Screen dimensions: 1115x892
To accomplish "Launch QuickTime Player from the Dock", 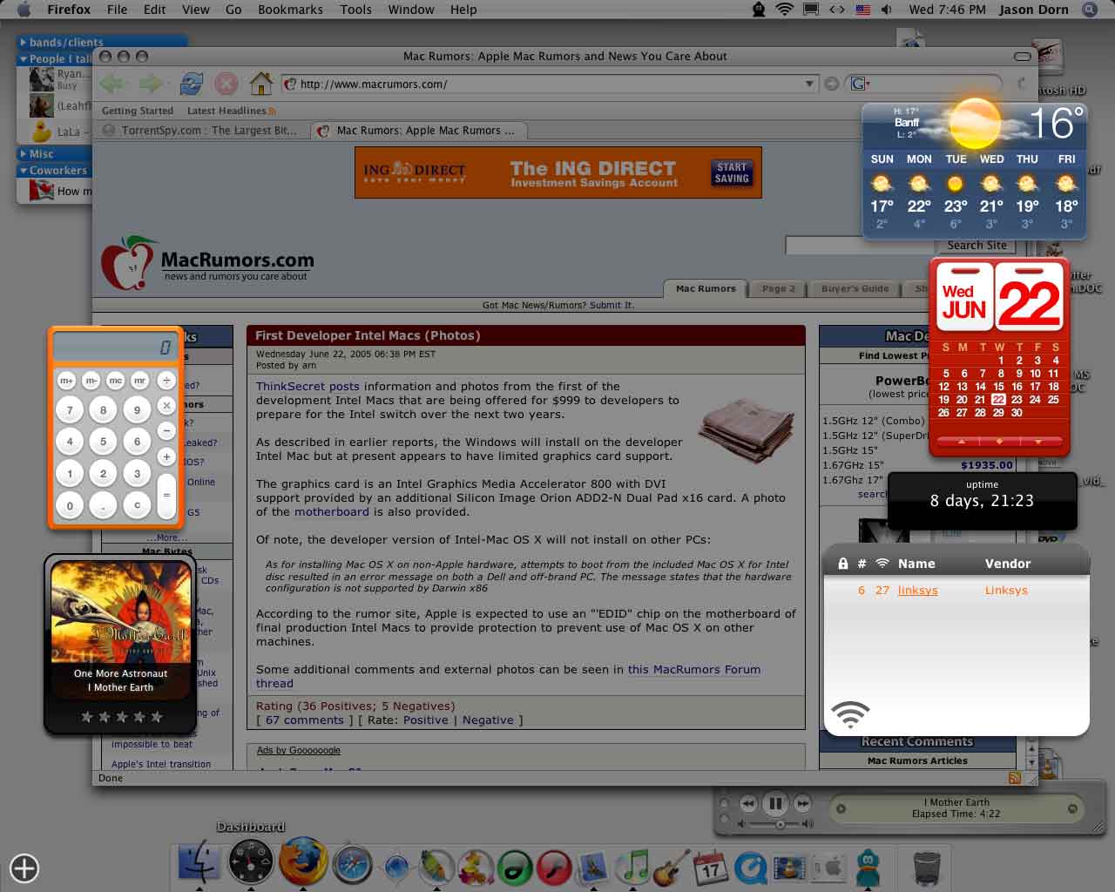I will [750, 868].
